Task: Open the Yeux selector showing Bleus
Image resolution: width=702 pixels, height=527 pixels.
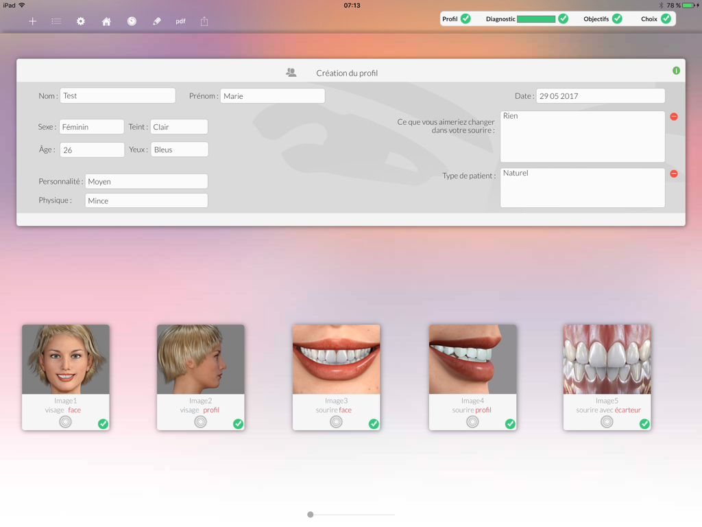Action: point(179,149)
